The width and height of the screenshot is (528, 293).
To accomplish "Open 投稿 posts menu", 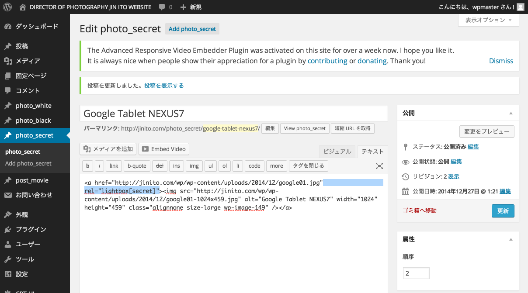I will coord(35,46).
